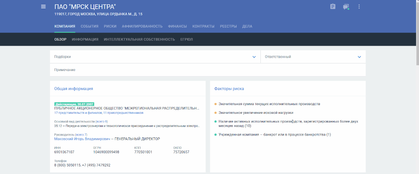Click the vertical page scrollbar
The image size is (419, 174).
point(418,33)
